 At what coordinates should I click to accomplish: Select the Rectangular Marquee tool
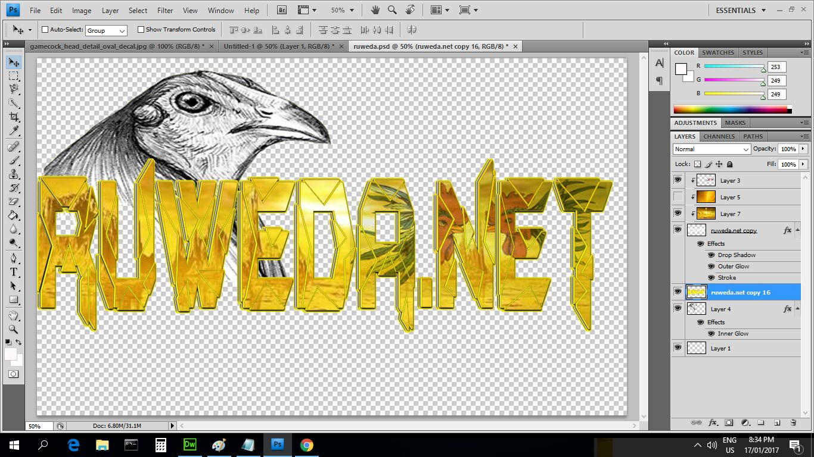click(x=14, y=76)
